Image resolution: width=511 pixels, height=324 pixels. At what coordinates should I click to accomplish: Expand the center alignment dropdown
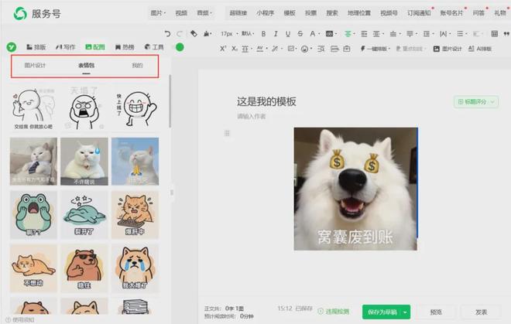click(354, 34)
